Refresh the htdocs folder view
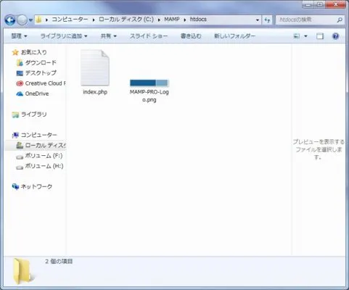Image resolution: width=349 pixels, height=290 pixels. point(267,20)
